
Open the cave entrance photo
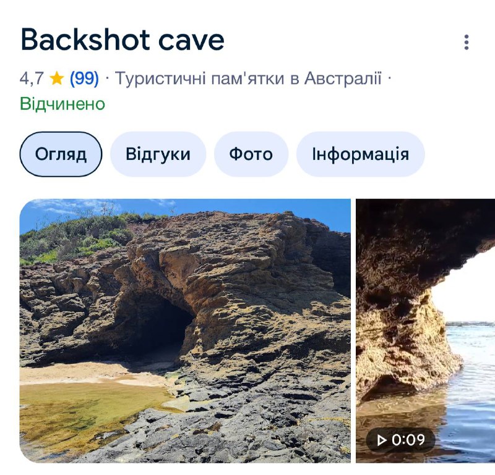185,330
